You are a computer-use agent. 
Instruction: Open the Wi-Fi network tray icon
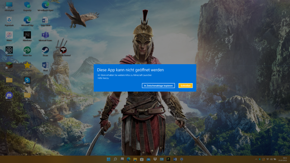(267, 159)
